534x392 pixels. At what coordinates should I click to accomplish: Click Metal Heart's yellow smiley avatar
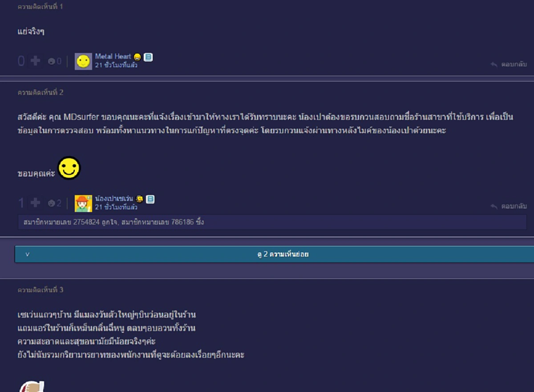(x=83, y=61)
